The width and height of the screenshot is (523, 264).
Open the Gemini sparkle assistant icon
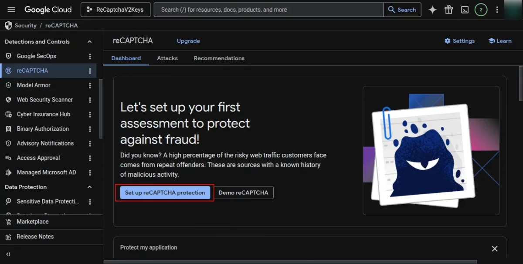[432, 10]
